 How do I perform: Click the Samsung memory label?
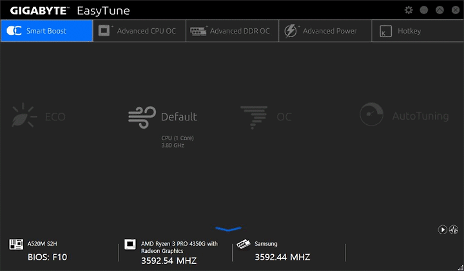[266, 244]
